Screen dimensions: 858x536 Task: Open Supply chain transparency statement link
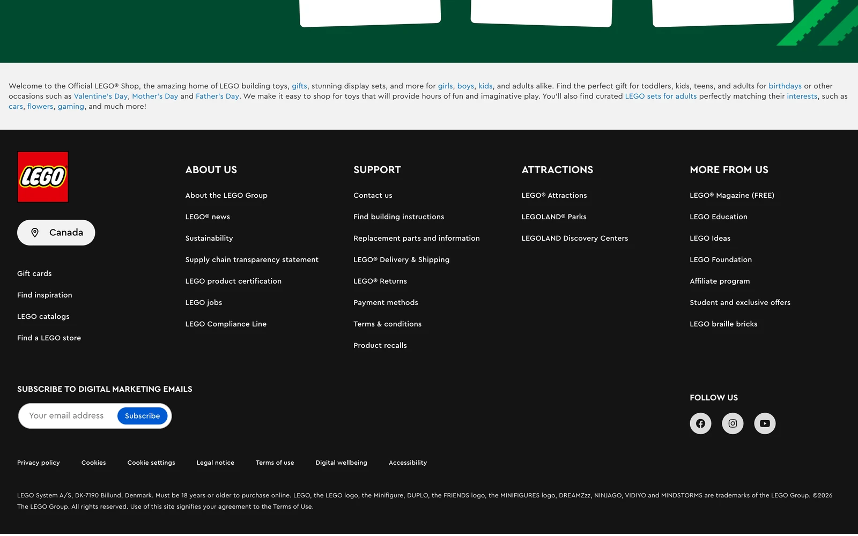point(252,259)
